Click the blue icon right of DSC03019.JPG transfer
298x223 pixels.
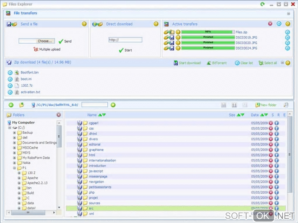point(287,37)
